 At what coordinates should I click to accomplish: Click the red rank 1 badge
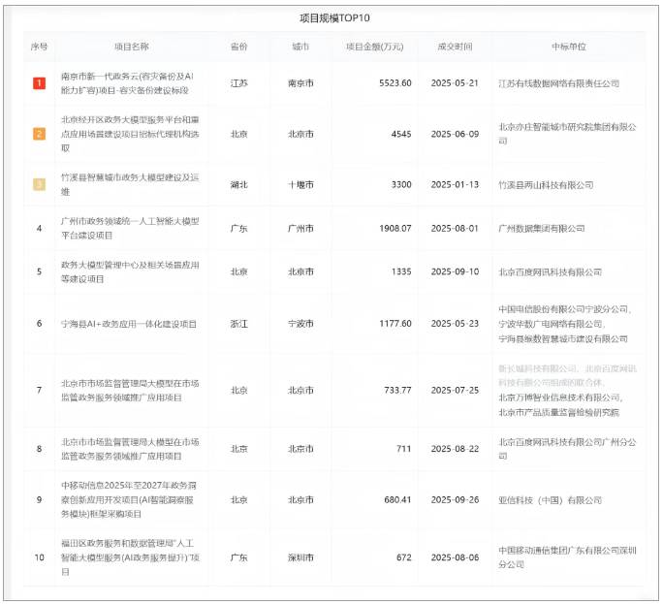click(x=40, y=83)
